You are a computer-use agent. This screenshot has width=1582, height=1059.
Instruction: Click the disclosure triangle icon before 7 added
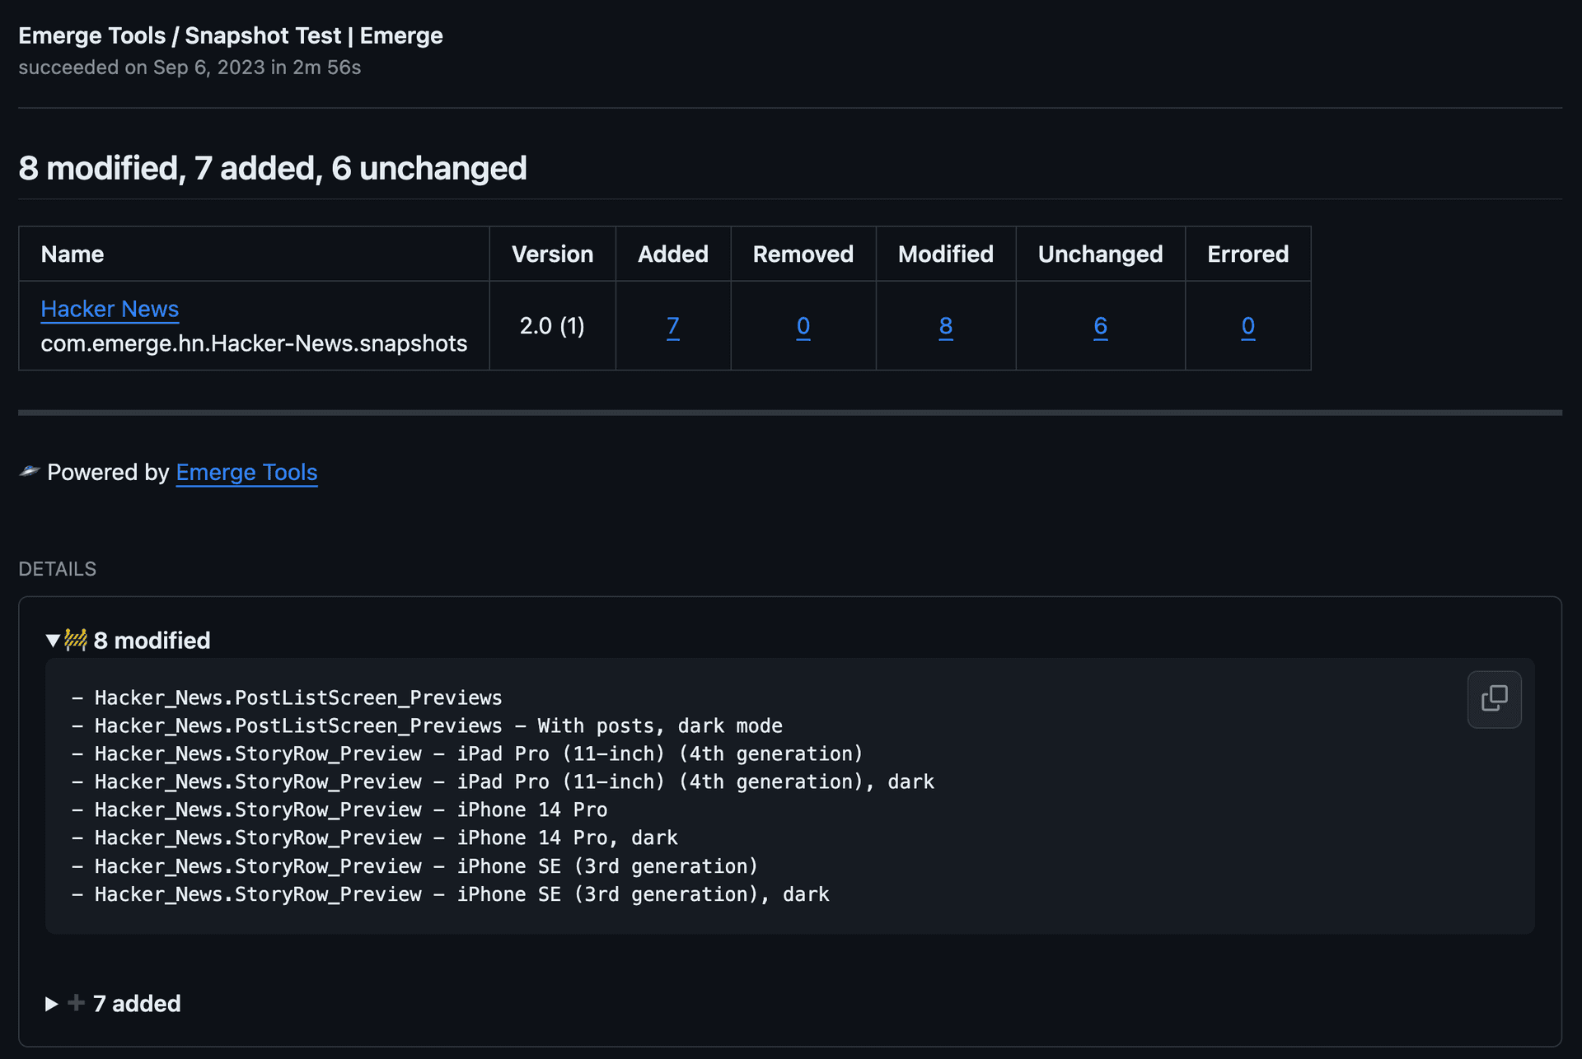click(50, 1004)
